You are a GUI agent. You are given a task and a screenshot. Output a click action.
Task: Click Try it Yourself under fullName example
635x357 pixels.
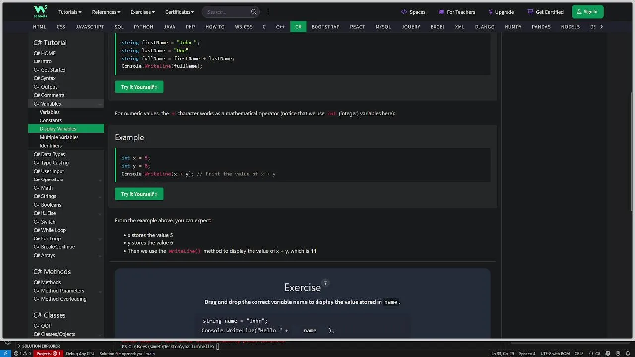(x=139, y=87)
